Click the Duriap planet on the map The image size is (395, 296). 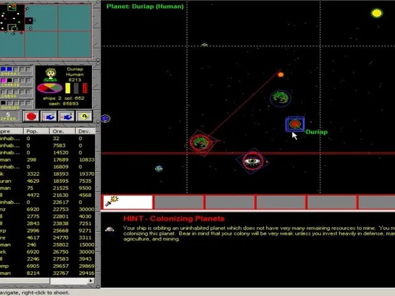point(295,124)
